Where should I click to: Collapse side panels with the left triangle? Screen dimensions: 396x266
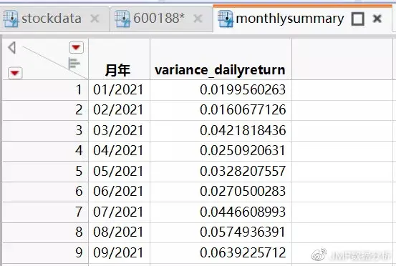click(x=12, y=47)
